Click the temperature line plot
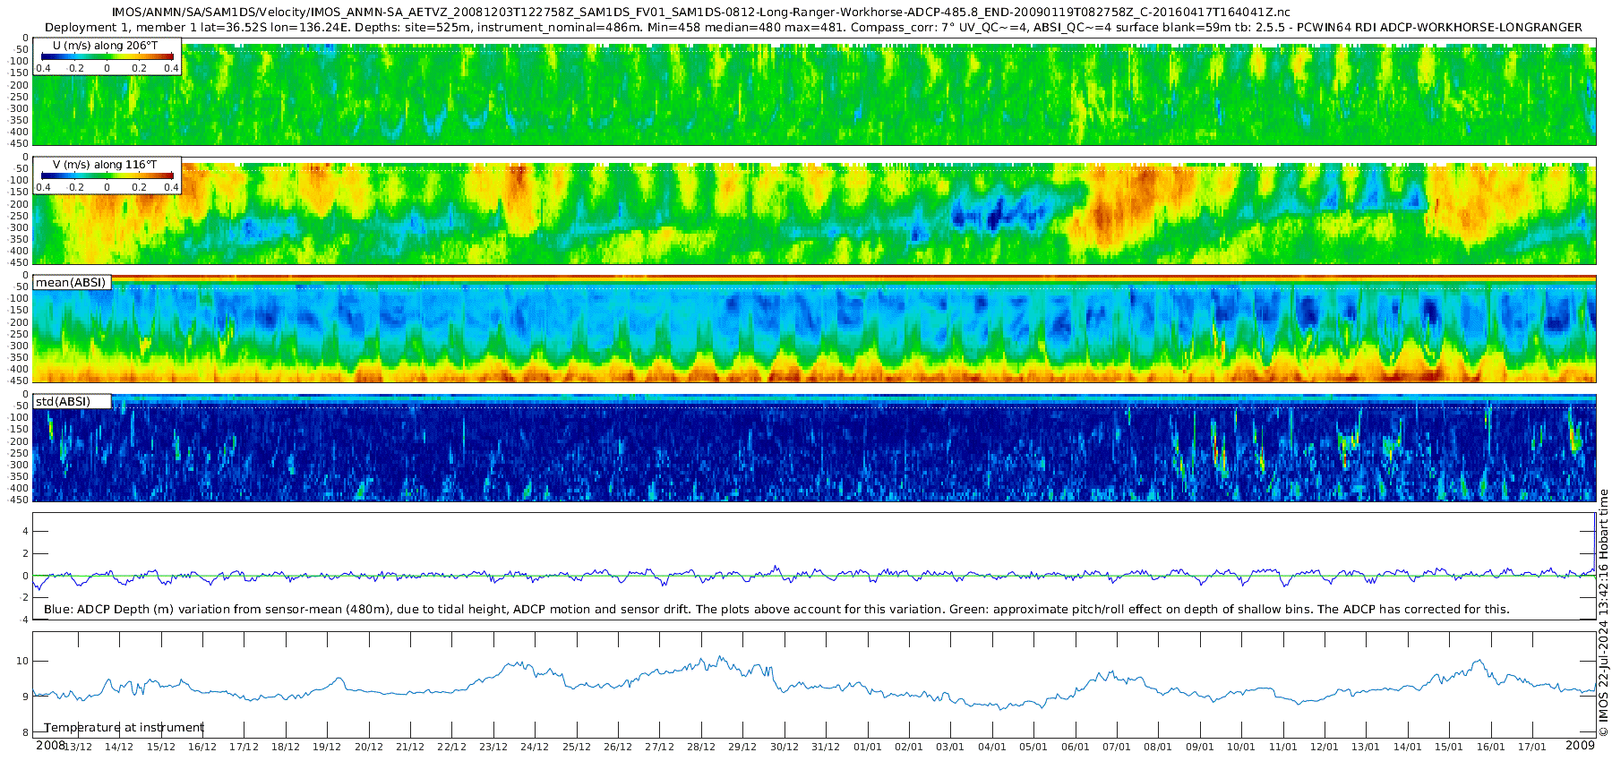1612x761 pixels. (x=814, y=685)
